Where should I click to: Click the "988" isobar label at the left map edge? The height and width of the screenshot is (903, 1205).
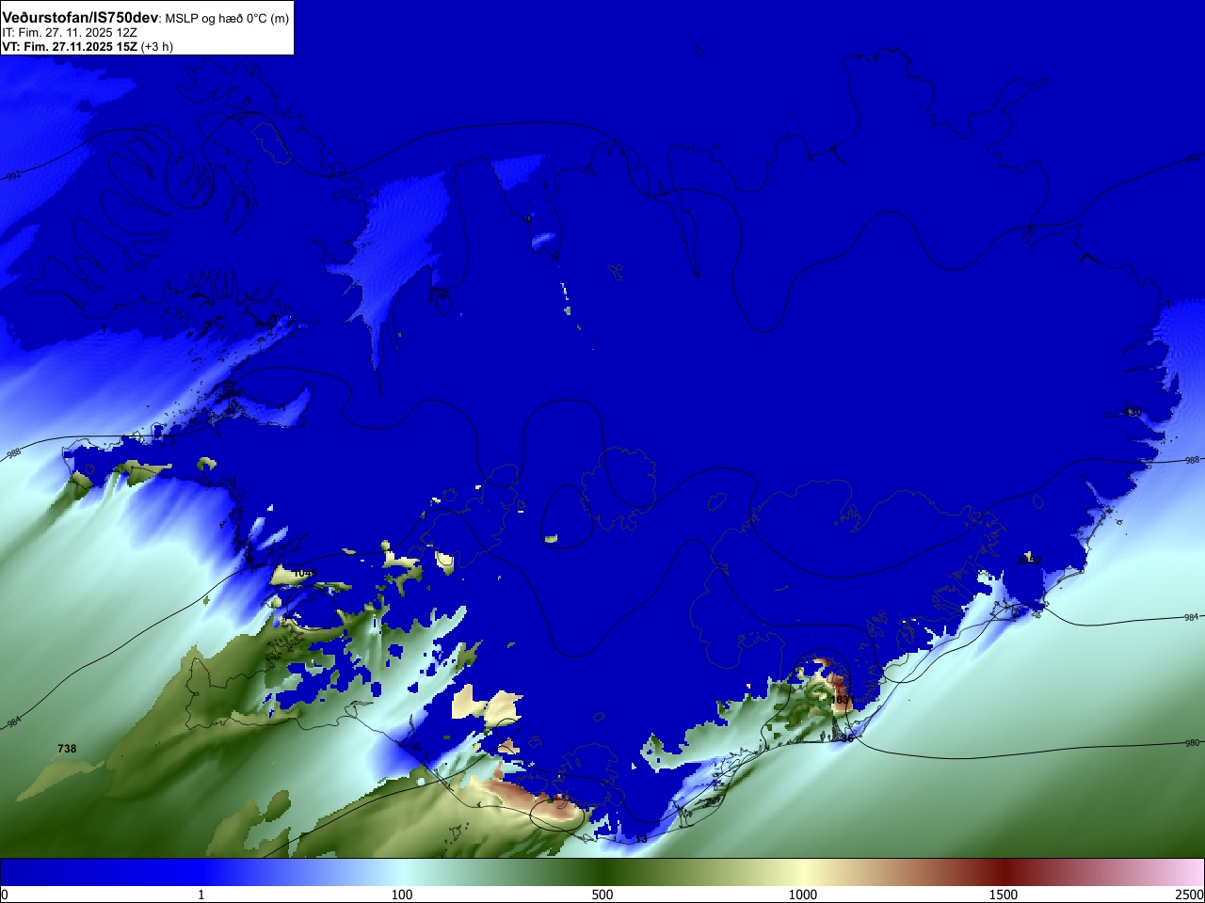point(13,453)
